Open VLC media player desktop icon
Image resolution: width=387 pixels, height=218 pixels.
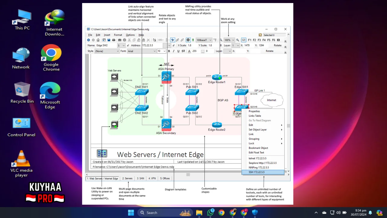point(21,164)
